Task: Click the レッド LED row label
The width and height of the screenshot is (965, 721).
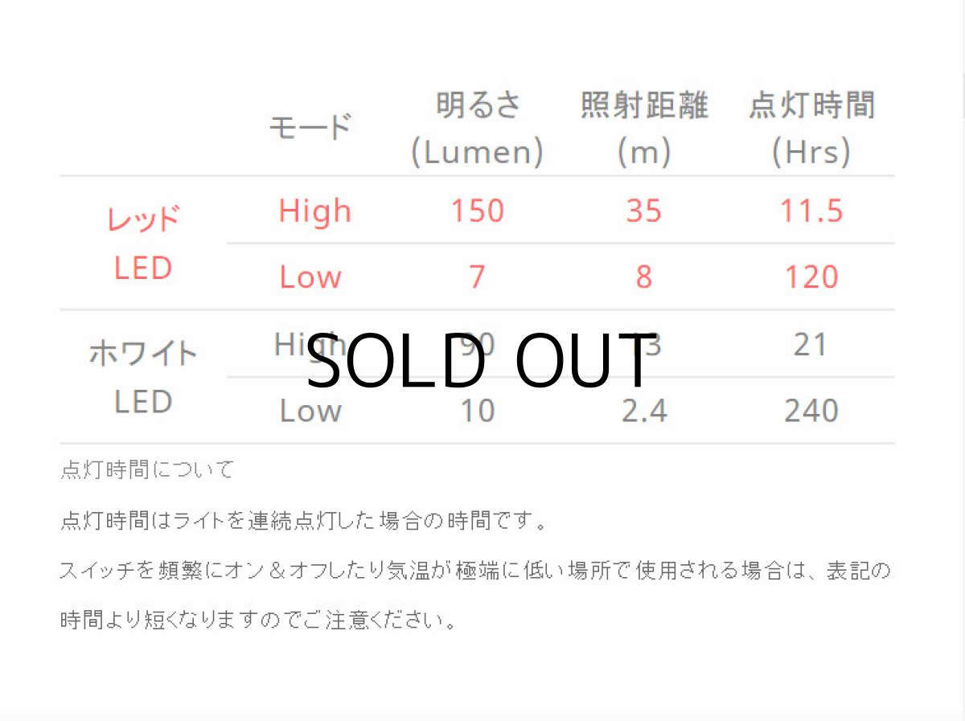Action: [143, 243]
